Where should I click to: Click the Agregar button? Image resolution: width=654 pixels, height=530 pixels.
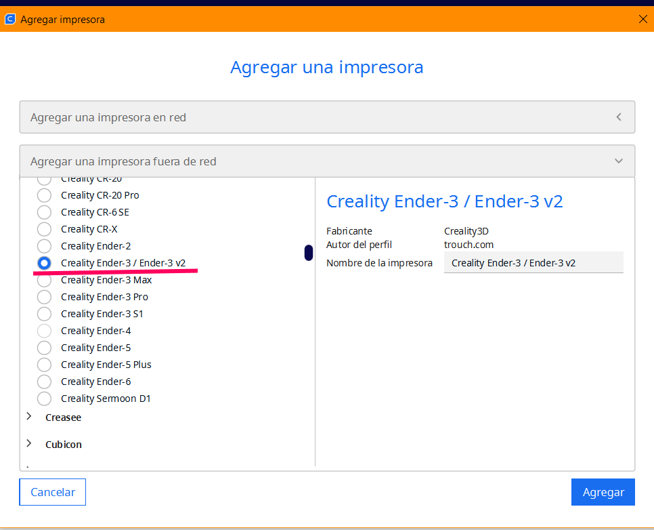[x=603, y=492]
